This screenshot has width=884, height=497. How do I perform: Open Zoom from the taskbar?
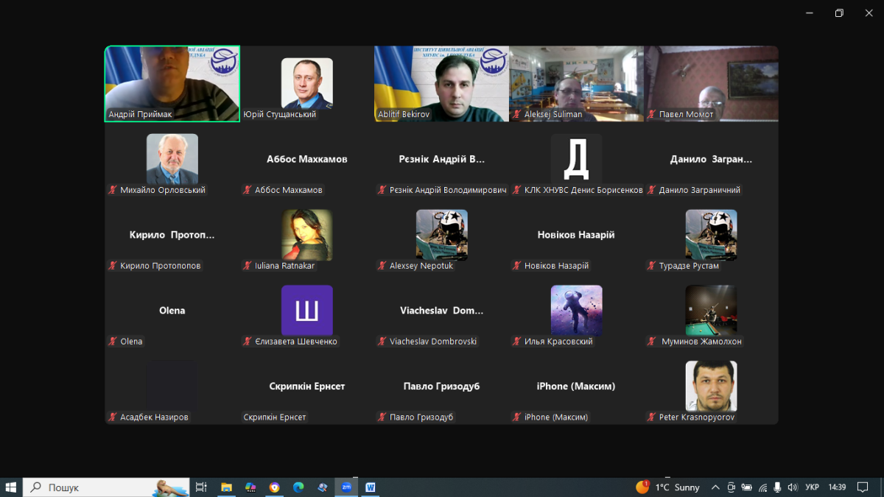tap(345, 487)
